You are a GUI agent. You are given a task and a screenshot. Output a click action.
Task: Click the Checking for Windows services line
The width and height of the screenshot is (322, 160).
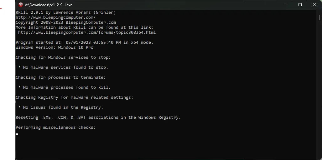tap(63, 57)
